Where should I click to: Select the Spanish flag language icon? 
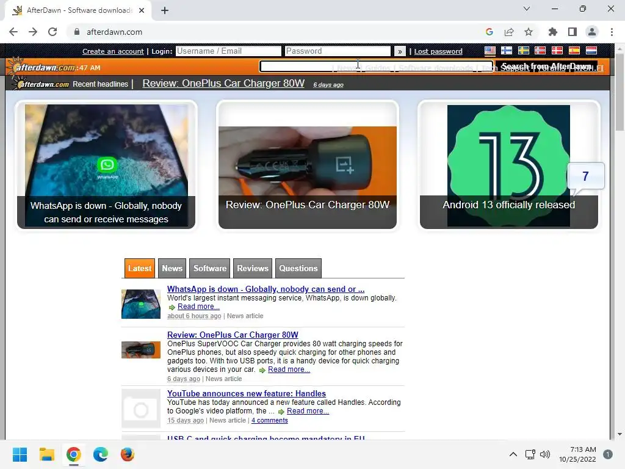click(x=574, y=51)
